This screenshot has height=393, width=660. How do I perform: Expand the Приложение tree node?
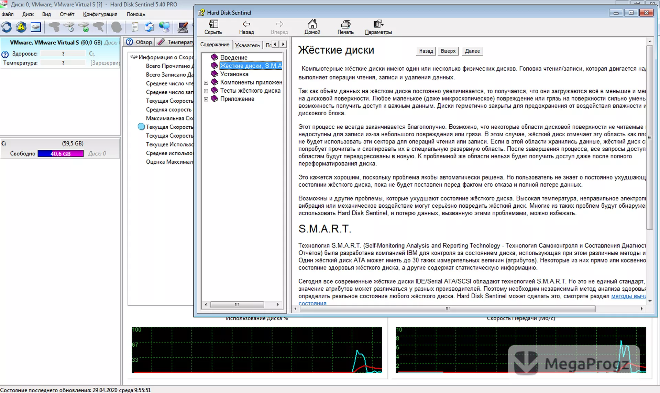point(206,99)
